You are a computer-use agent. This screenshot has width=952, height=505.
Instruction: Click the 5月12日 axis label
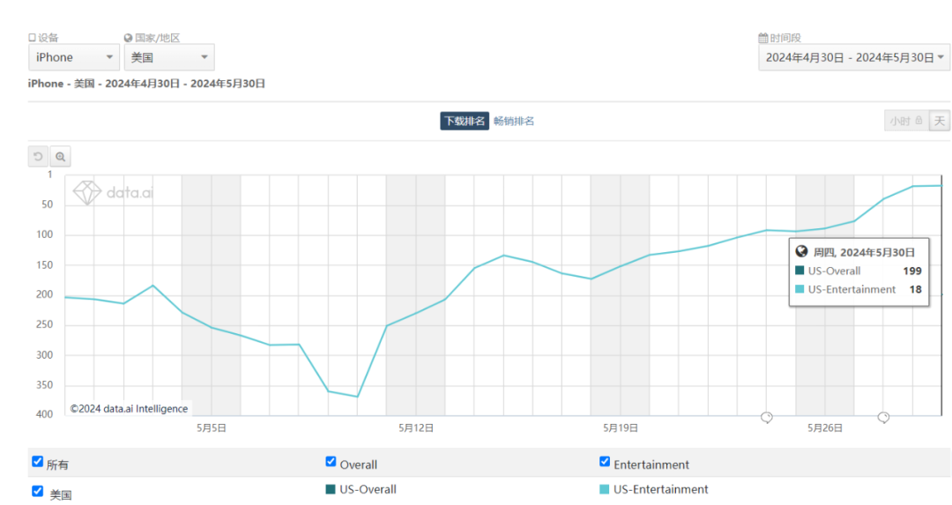coord(416,428)
